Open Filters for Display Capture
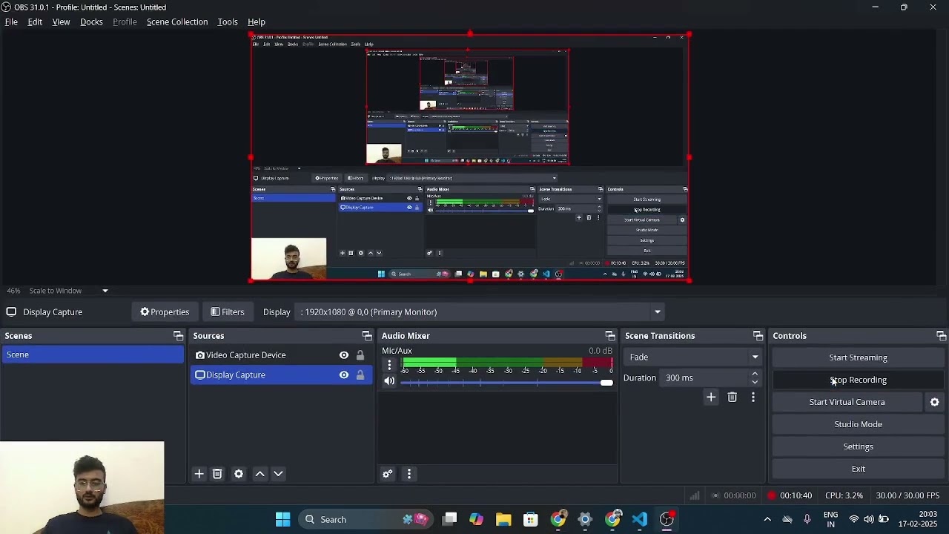The width and height of the screenshot is (949, 534). pos(228,312)
